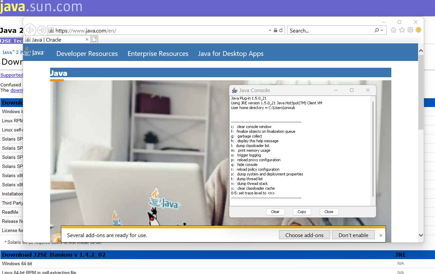Click the Java Console vertical scrollbar

point(373,149)
